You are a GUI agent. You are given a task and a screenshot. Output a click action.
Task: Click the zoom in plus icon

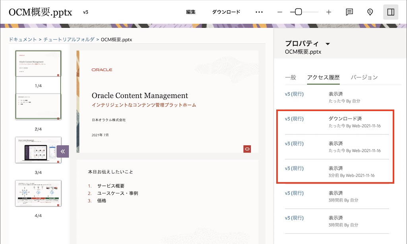329,12
